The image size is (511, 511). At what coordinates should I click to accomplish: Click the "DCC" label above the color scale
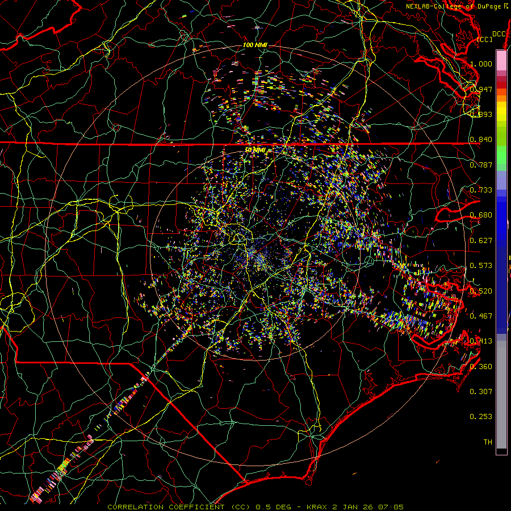click(x=499, y=34)
